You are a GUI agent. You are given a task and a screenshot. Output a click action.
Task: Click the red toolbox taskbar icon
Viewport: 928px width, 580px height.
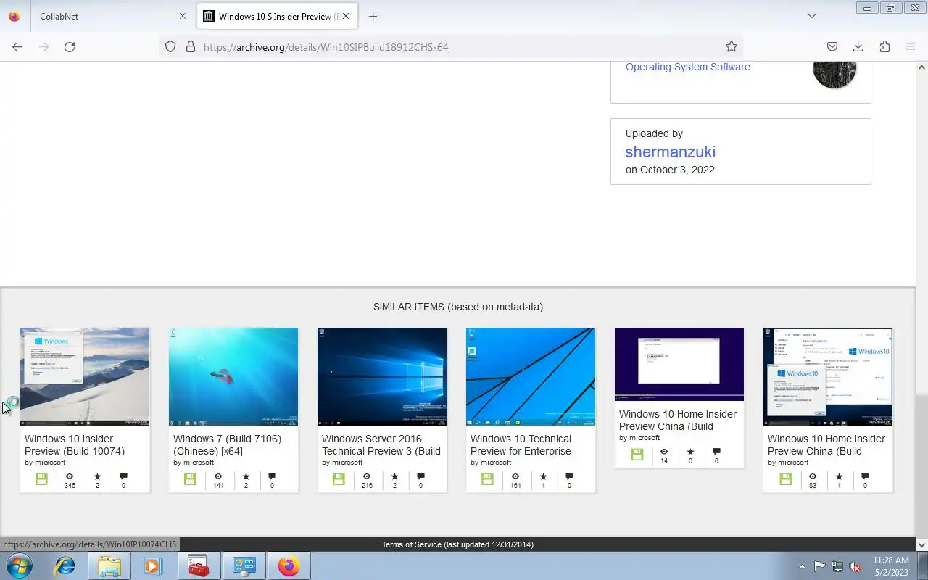point(199,565)
